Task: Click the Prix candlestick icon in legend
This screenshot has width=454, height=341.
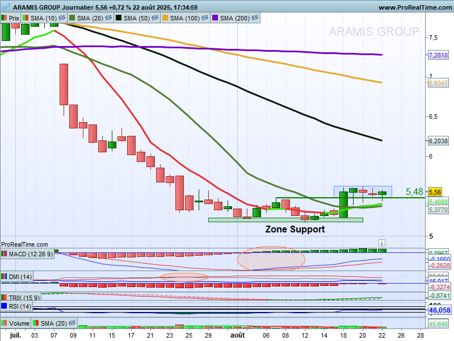Action: (x=4, y=18)
